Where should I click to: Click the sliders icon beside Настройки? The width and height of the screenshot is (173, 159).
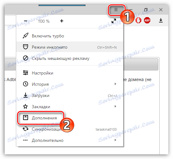(x=26, y=73)
